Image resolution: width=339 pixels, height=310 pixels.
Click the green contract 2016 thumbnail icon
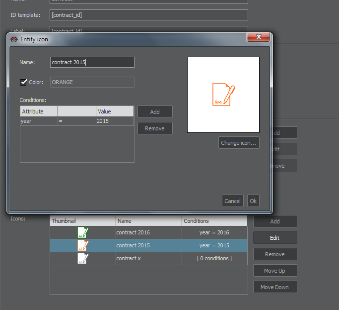coord(83,232)
